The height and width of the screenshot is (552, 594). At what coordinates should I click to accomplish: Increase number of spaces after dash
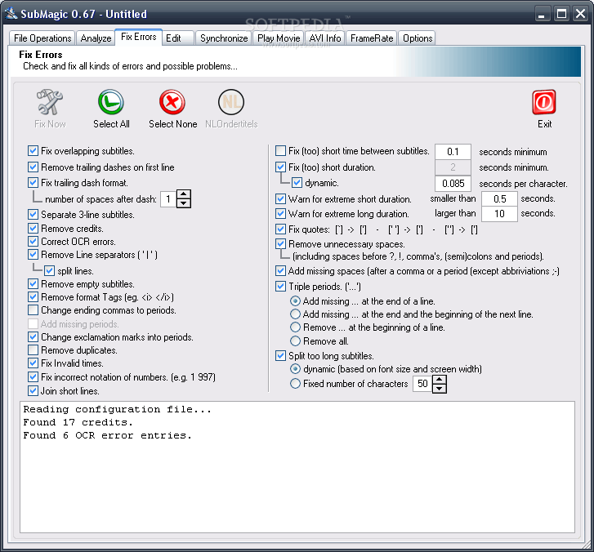coord(184,194)
